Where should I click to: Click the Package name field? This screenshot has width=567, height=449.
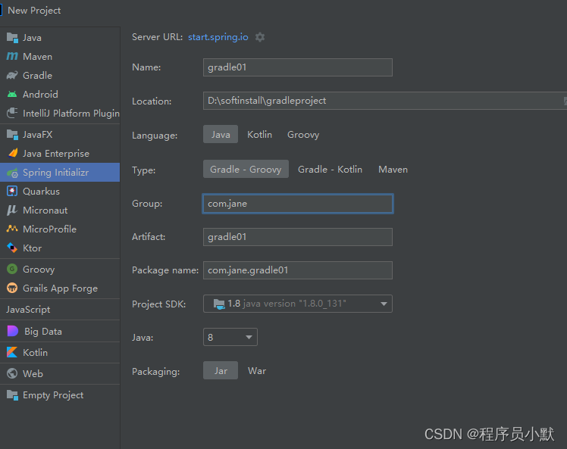pyautogui.click(x=298, y=270)
